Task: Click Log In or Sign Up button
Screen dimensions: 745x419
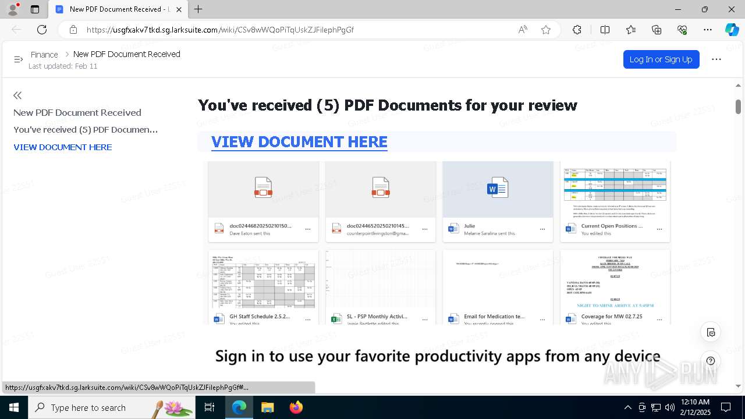Action: click(661, 59)
